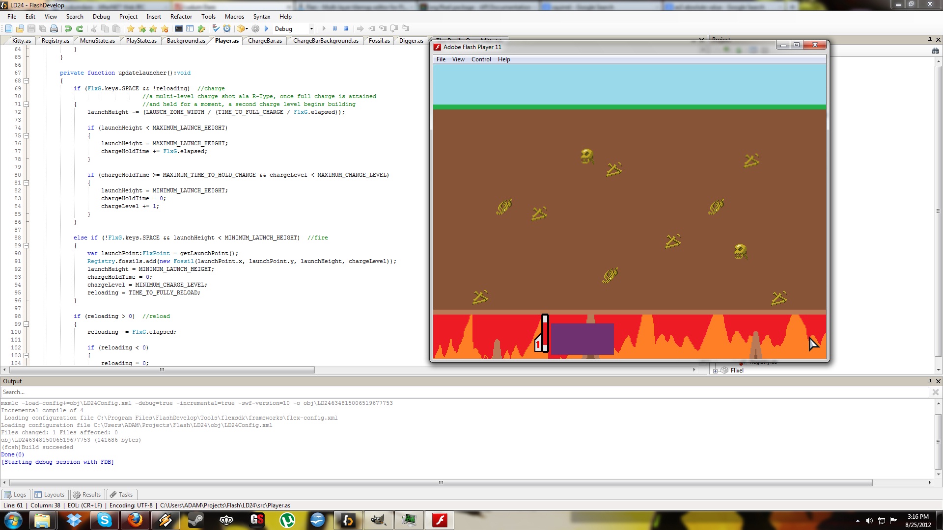Open the build box icon dropdown arrow
Viewport: 943px width, 530px height.
pyautogui.click(x=247, y=29)
